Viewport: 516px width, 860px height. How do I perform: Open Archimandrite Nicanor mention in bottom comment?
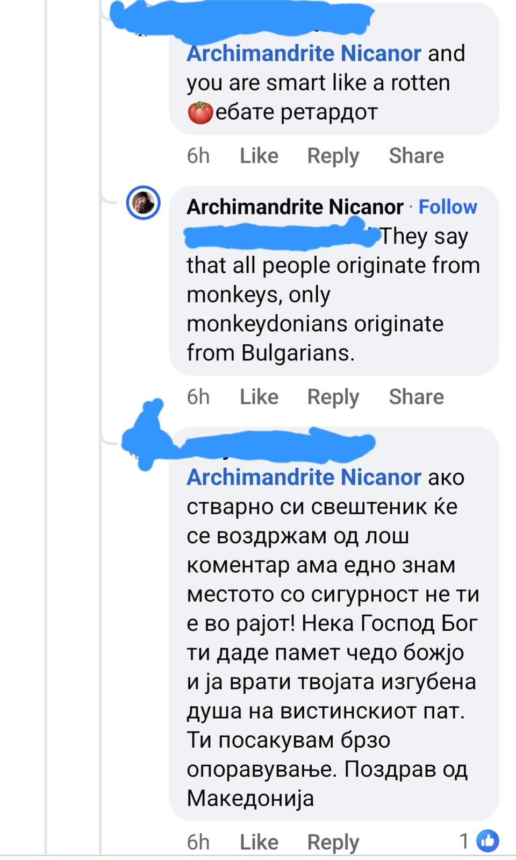[304, 477]
